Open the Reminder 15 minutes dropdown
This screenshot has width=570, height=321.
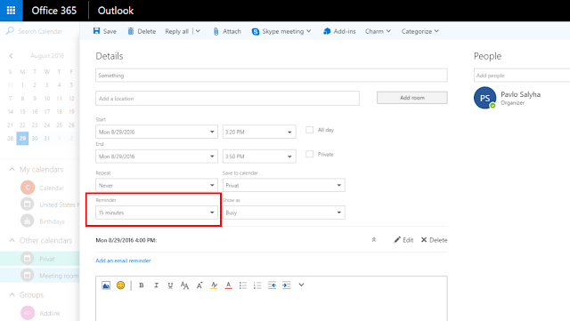[x=157, y=213]
